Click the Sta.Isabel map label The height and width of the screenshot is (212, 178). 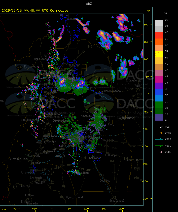click(117, 201)
